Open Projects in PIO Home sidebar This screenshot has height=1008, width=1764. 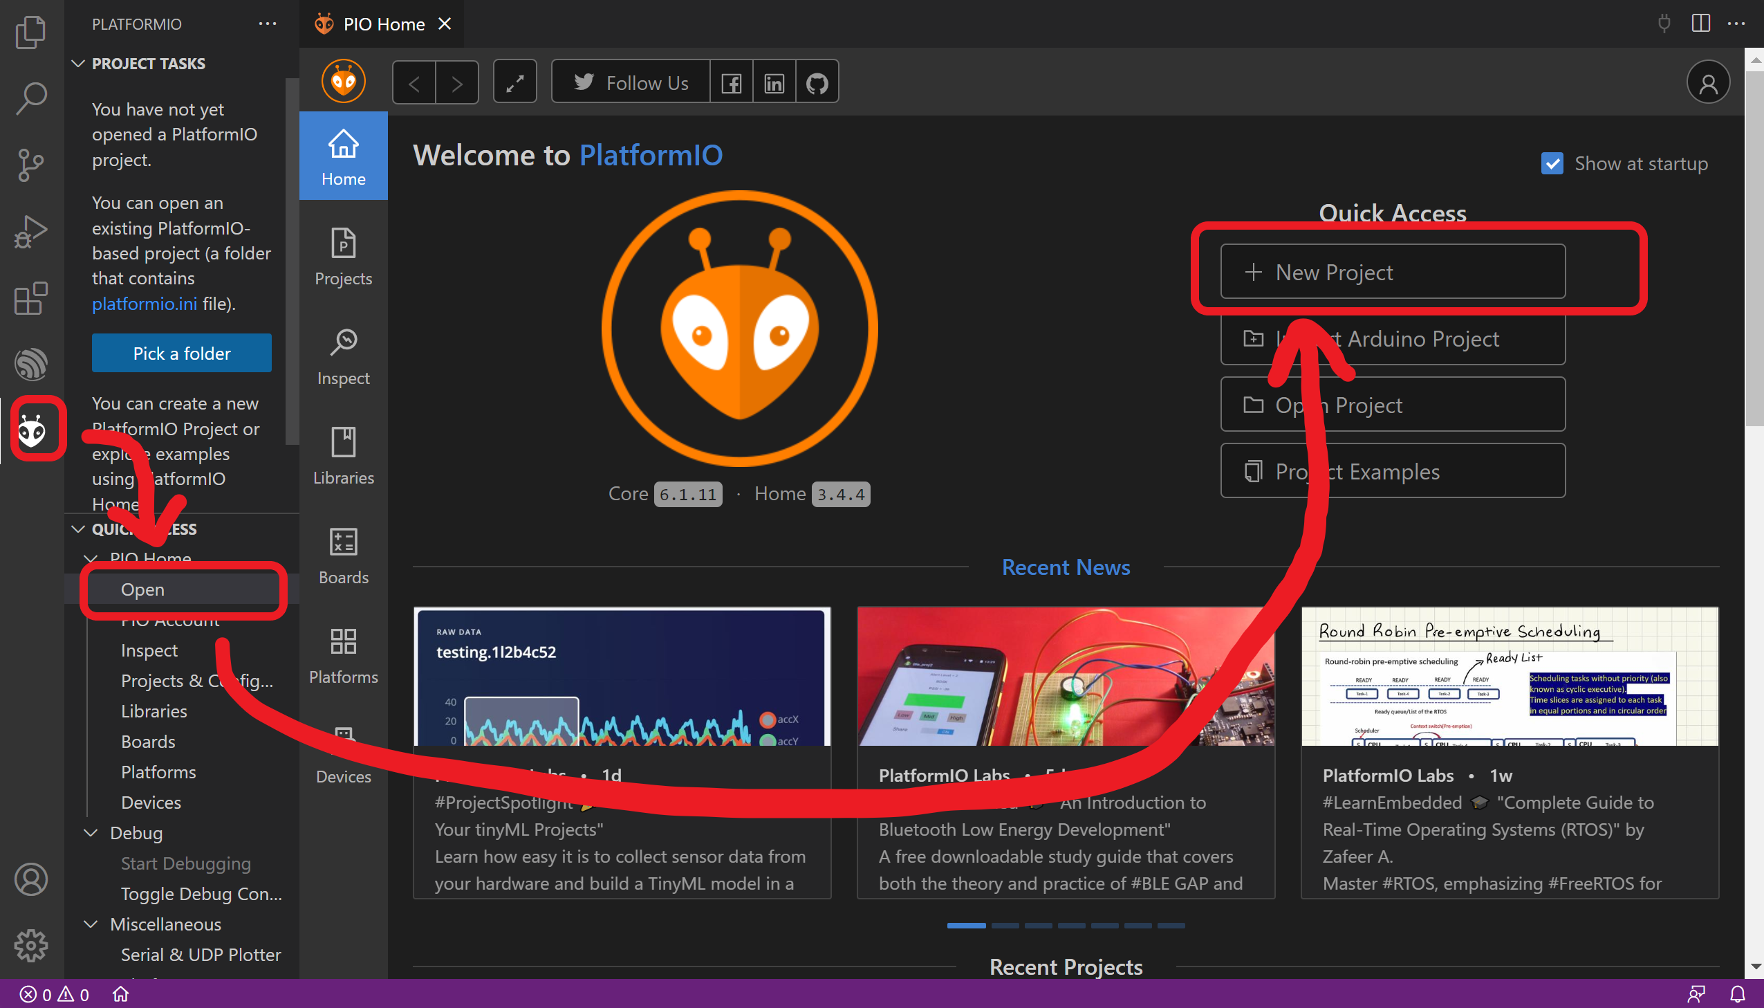pos(343,256)
